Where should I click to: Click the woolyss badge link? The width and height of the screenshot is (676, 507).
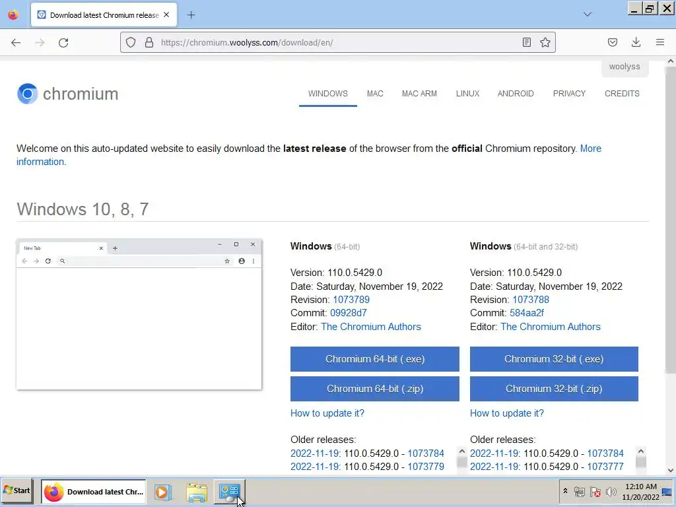[x=625, y=67]
